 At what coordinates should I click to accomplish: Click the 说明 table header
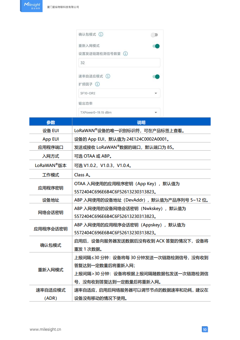(141, 122)
